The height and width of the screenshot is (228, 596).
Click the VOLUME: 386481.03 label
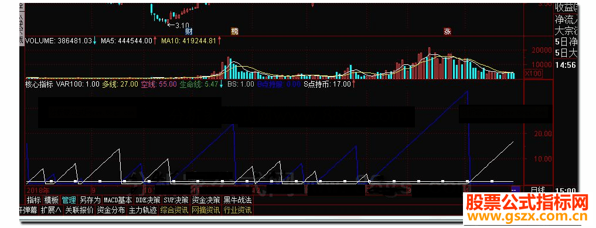[59, 40]
